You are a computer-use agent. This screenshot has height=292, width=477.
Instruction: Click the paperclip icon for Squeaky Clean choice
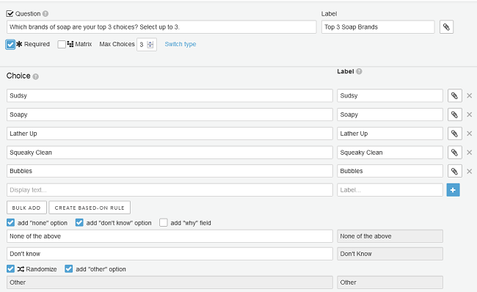pos(454,153)
